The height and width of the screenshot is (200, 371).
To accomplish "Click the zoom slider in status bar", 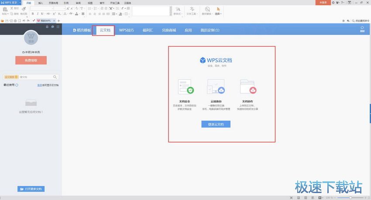I will click(x=350, y=198).
